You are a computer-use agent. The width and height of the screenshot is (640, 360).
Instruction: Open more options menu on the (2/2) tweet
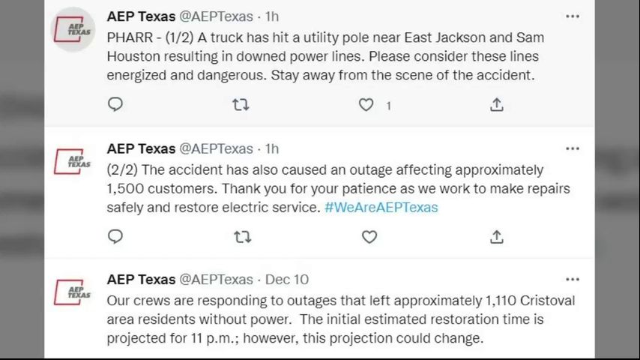(x=573, y=148)
